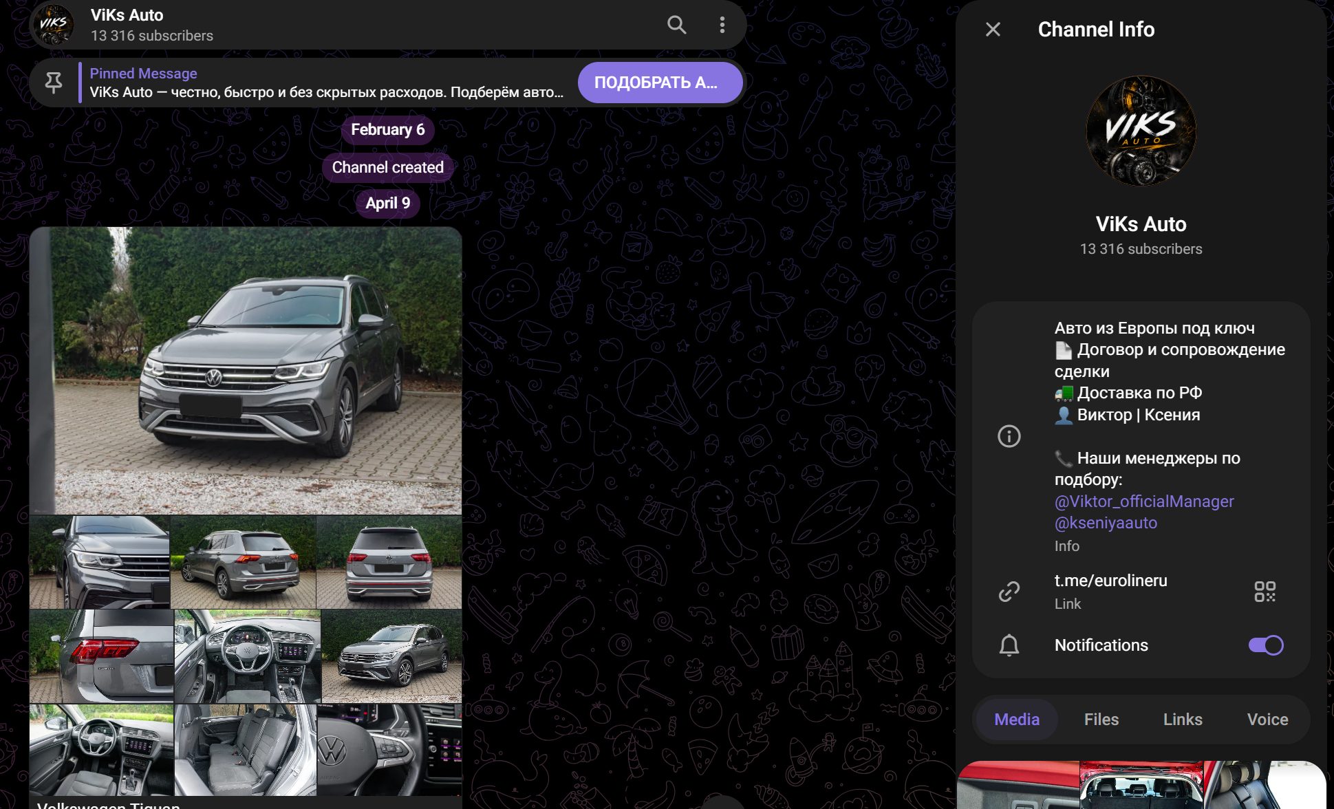Show the channel QR code
Image resolution: width=1334 pixels, height=809 pixels.
[1265, 592]
